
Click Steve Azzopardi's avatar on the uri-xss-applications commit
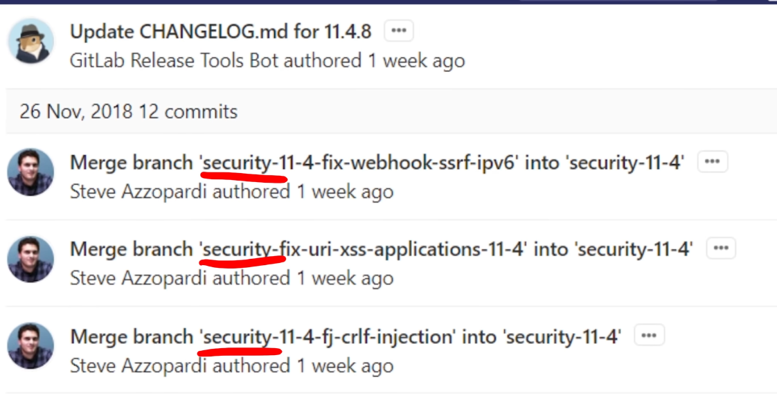[30, 260]
